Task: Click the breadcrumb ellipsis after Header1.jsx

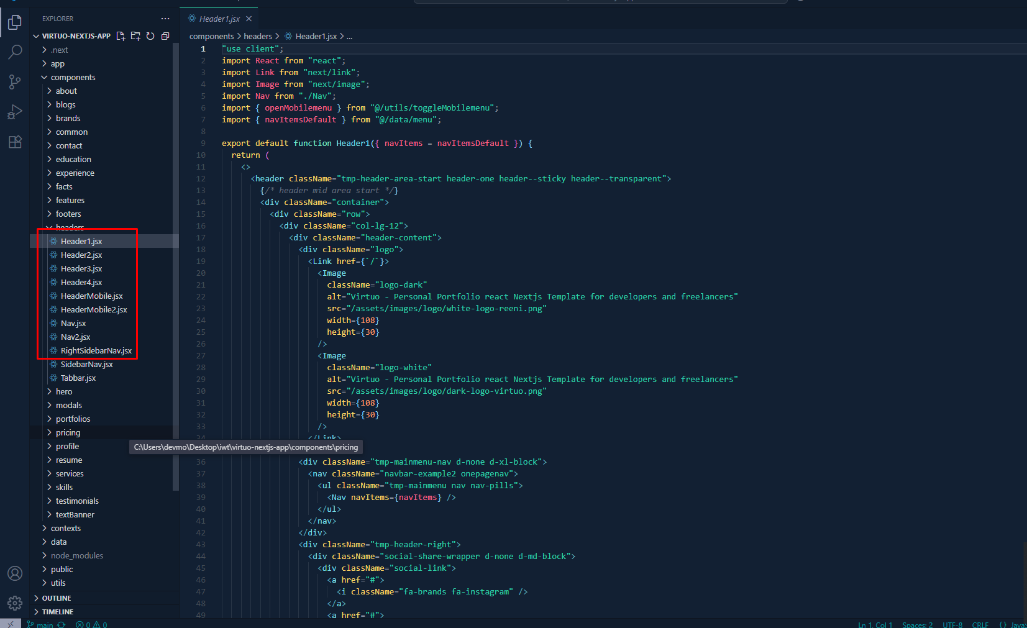Action: point(350,37)
